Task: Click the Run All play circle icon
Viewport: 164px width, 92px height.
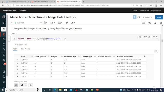Action: 67,23
